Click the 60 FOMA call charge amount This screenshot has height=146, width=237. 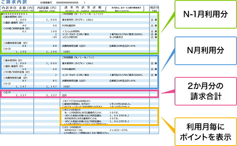(55, 69)
